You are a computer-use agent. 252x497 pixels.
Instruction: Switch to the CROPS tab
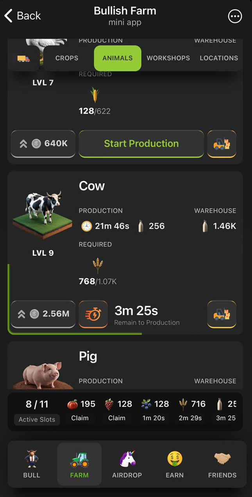(x=66, y=58)
